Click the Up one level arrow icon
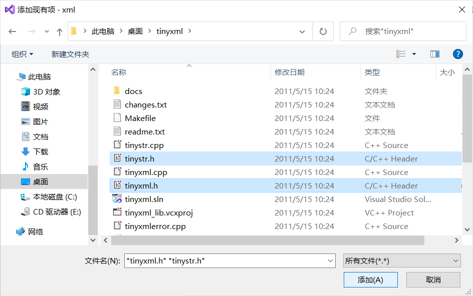 tap(59, 31)
